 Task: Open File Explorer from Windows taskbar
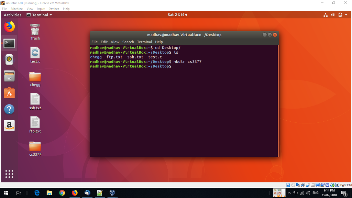pos(49,193)
